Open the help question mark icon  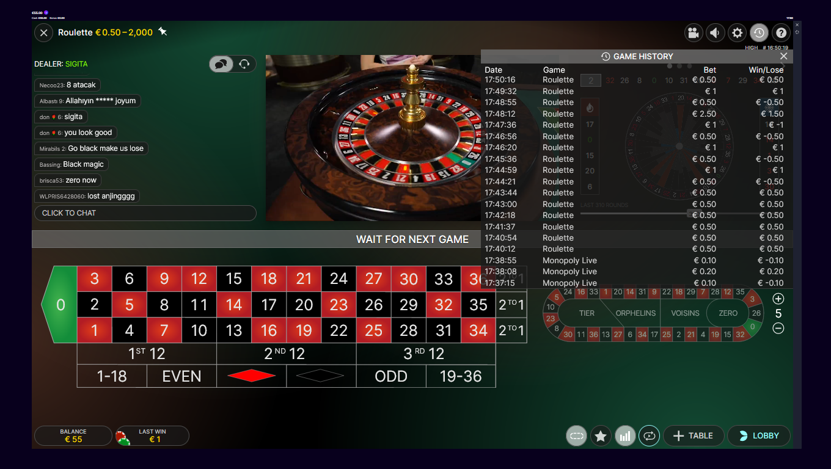(781, 33)
